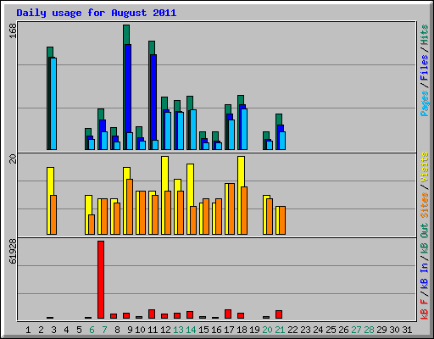Image resolution: width=434 pixels, height=339 pixels.
Task: Select day 5 on the x-axis
Action: (x=79, y=330)
